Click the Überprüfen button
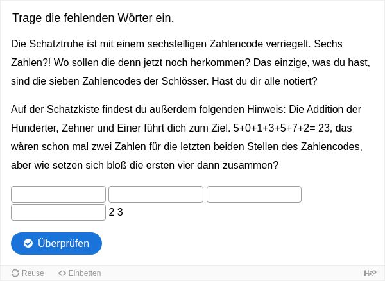 coord(56,243)
